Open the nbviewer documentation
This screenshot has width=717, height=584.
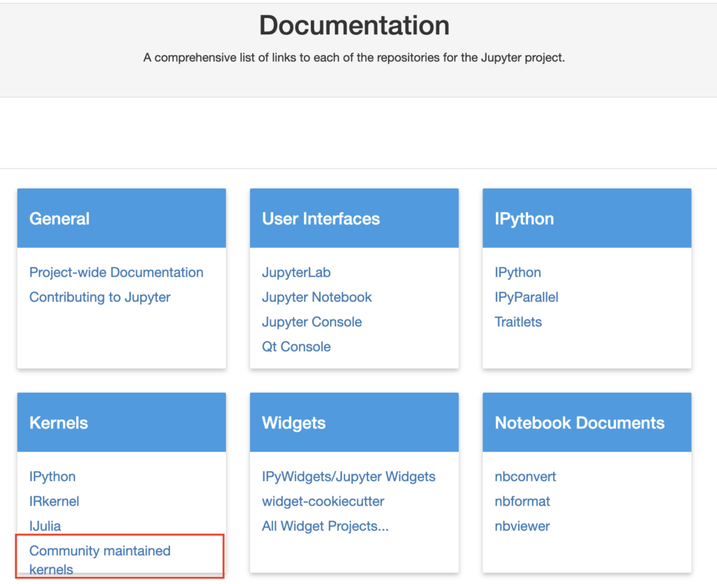[x=522, y=525]
